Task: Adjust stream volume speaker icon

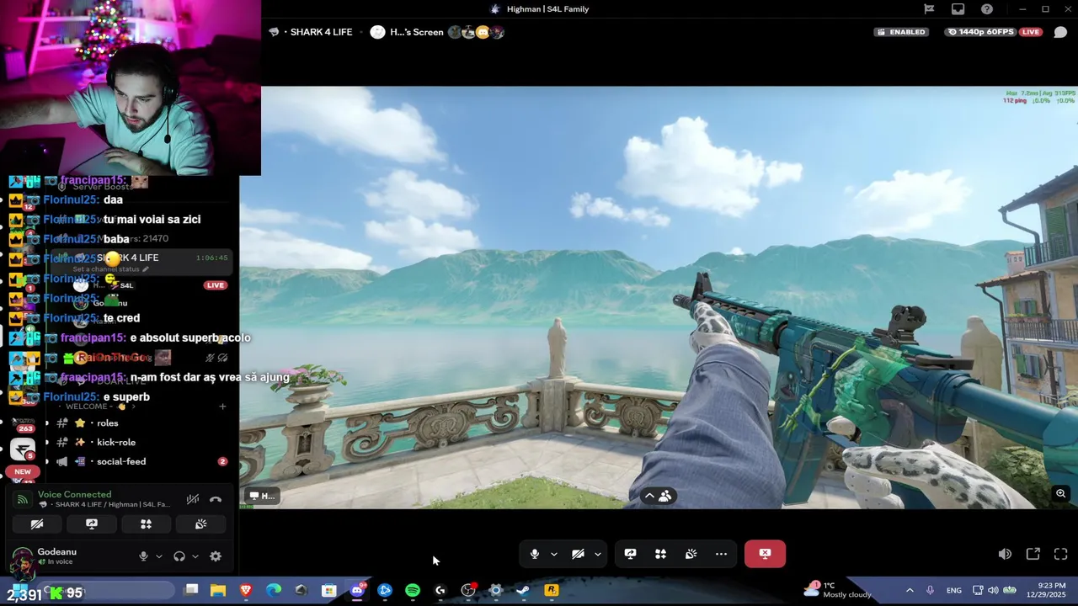Action: click(x=1005, y=554)
